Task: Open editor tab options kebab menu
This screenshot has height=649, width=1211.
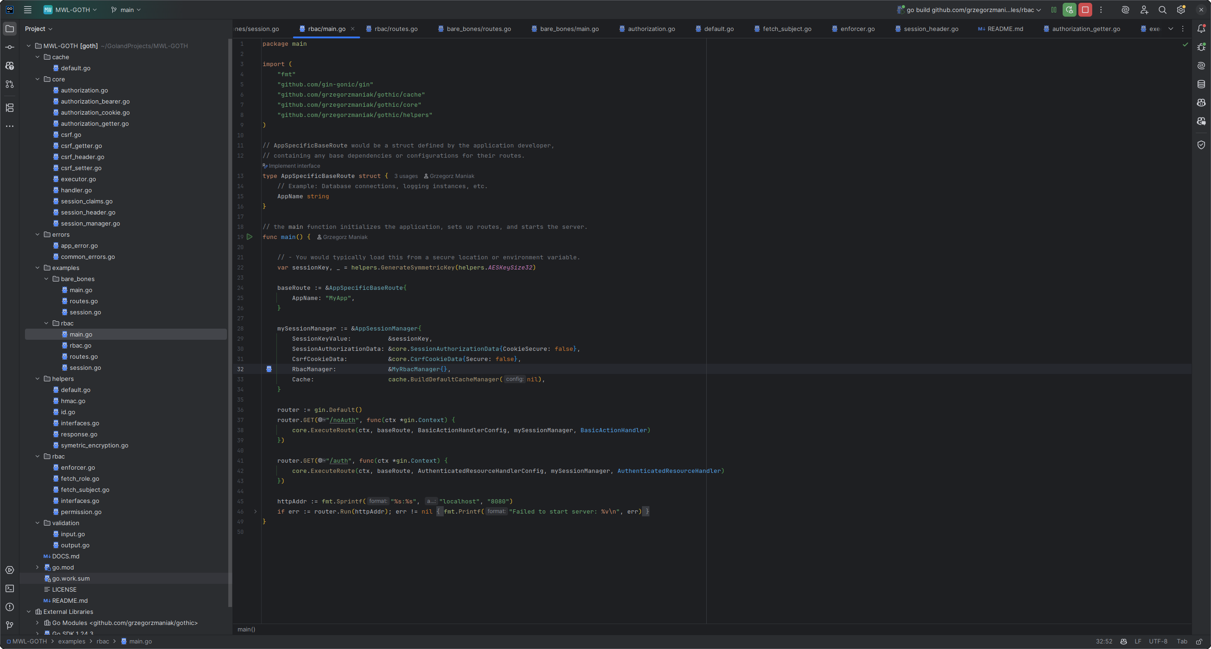Action: [1183, 29]
